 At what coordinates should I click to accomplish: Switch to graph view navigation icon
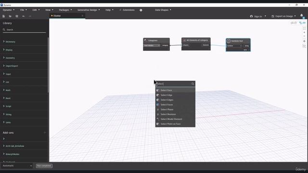point(302,23)
